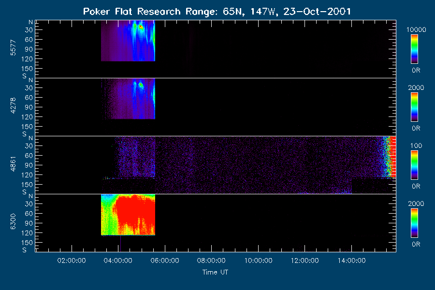The height and width of the screenshot is (290, 435).
Task: Click the Time UT axis title
Action: click(215, 272)
